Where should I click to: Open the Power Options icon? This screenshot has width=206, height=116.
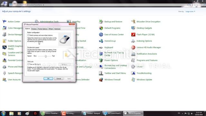101,60
